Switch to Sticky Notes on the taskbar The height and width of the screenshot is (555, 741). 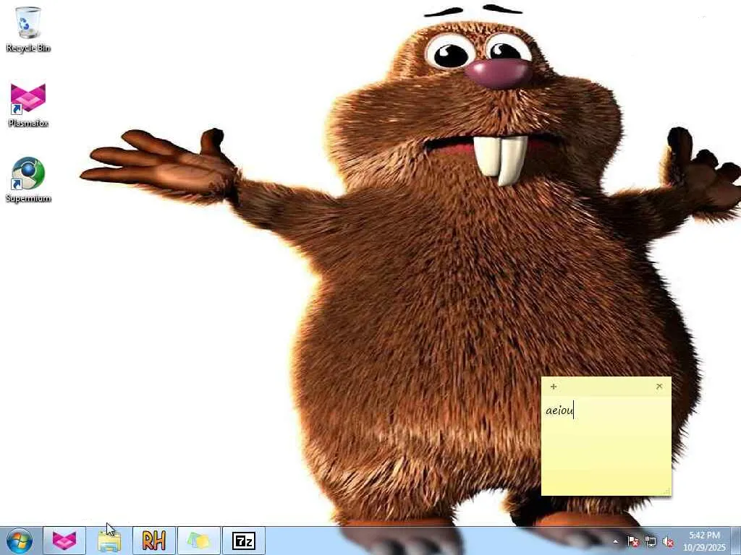(x=199, y=541)
